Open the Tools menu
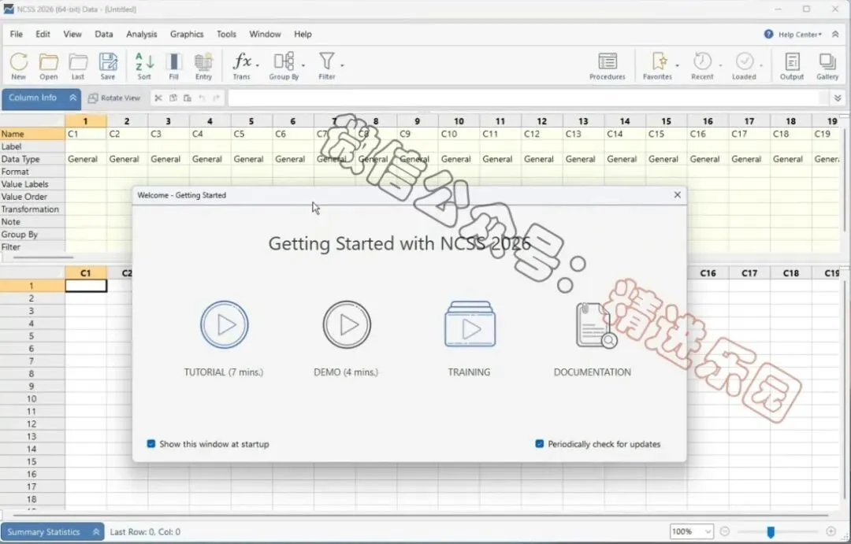 (226, 34)
